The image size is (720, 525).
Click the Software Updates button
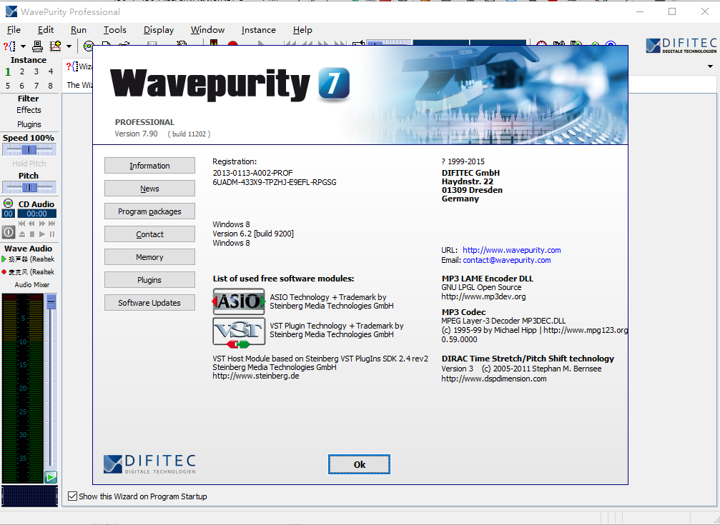point(149,303)
